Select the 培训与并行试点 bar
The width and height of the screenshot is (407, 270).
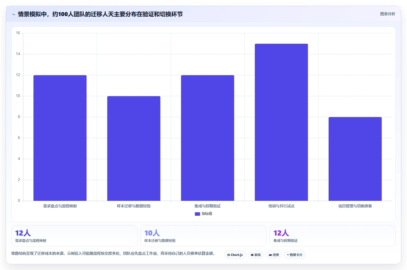[281, 122]
